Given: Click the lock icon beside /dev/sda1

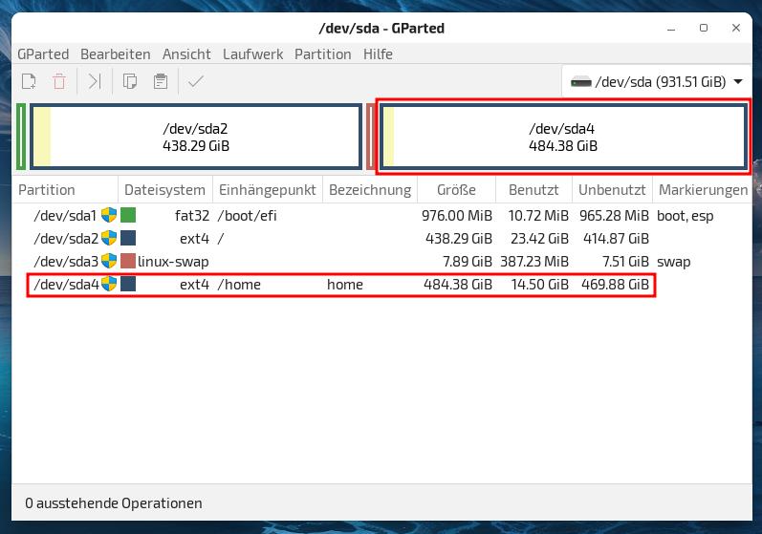Looking at the screenshot, I should click(109, 216).
